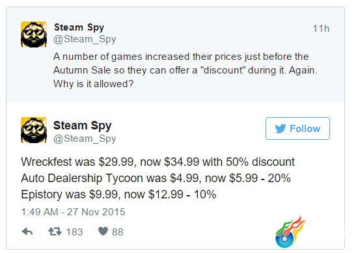This screenshot has height=253, width=356.
Task: Open the quoted tweet about the Autumn Sale
Action: tap(175, 55)
